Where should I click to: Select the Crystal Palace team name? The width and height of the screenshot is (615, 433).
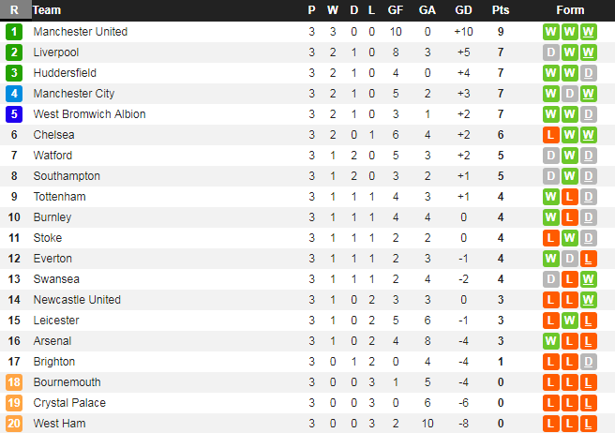coord(69,403)
